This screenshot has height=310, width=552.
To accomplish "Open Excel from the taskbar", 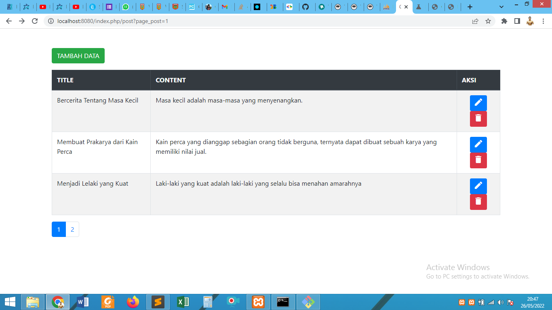I will pos(183,302).
